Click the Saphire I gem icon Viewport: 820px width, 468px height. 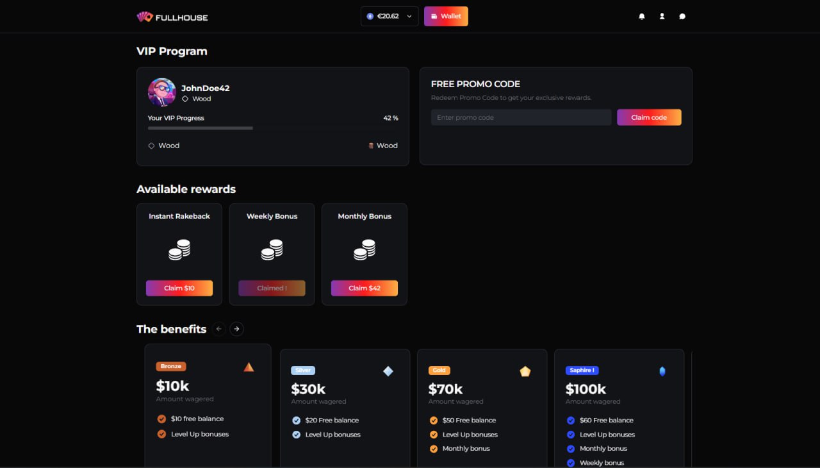point(662,371)
